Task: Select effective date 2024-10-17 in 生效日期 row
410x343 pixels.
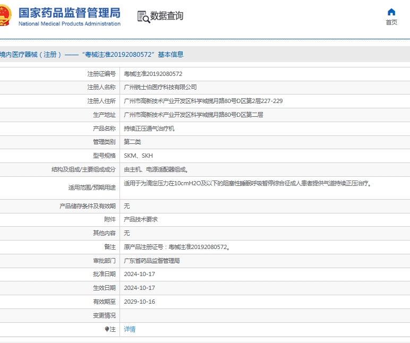Action: point(139,288)
